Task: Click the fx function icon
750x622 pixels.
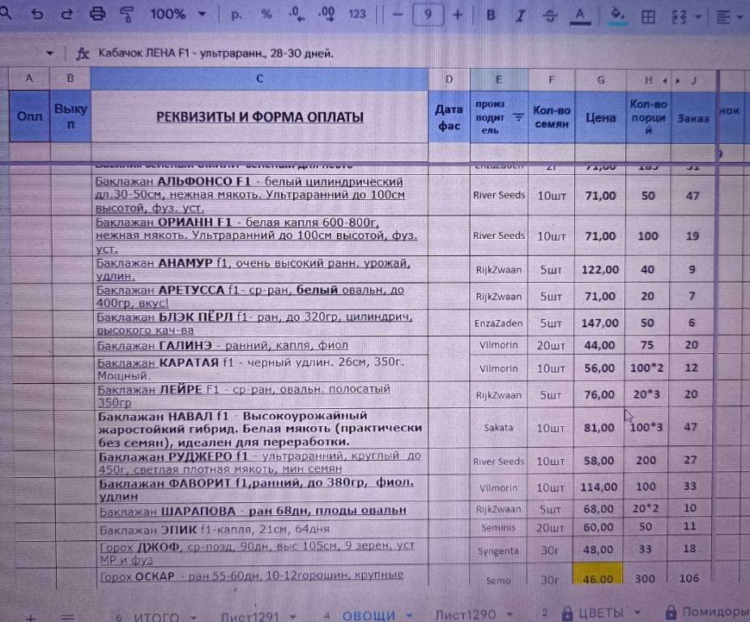Action: [83, 53]
